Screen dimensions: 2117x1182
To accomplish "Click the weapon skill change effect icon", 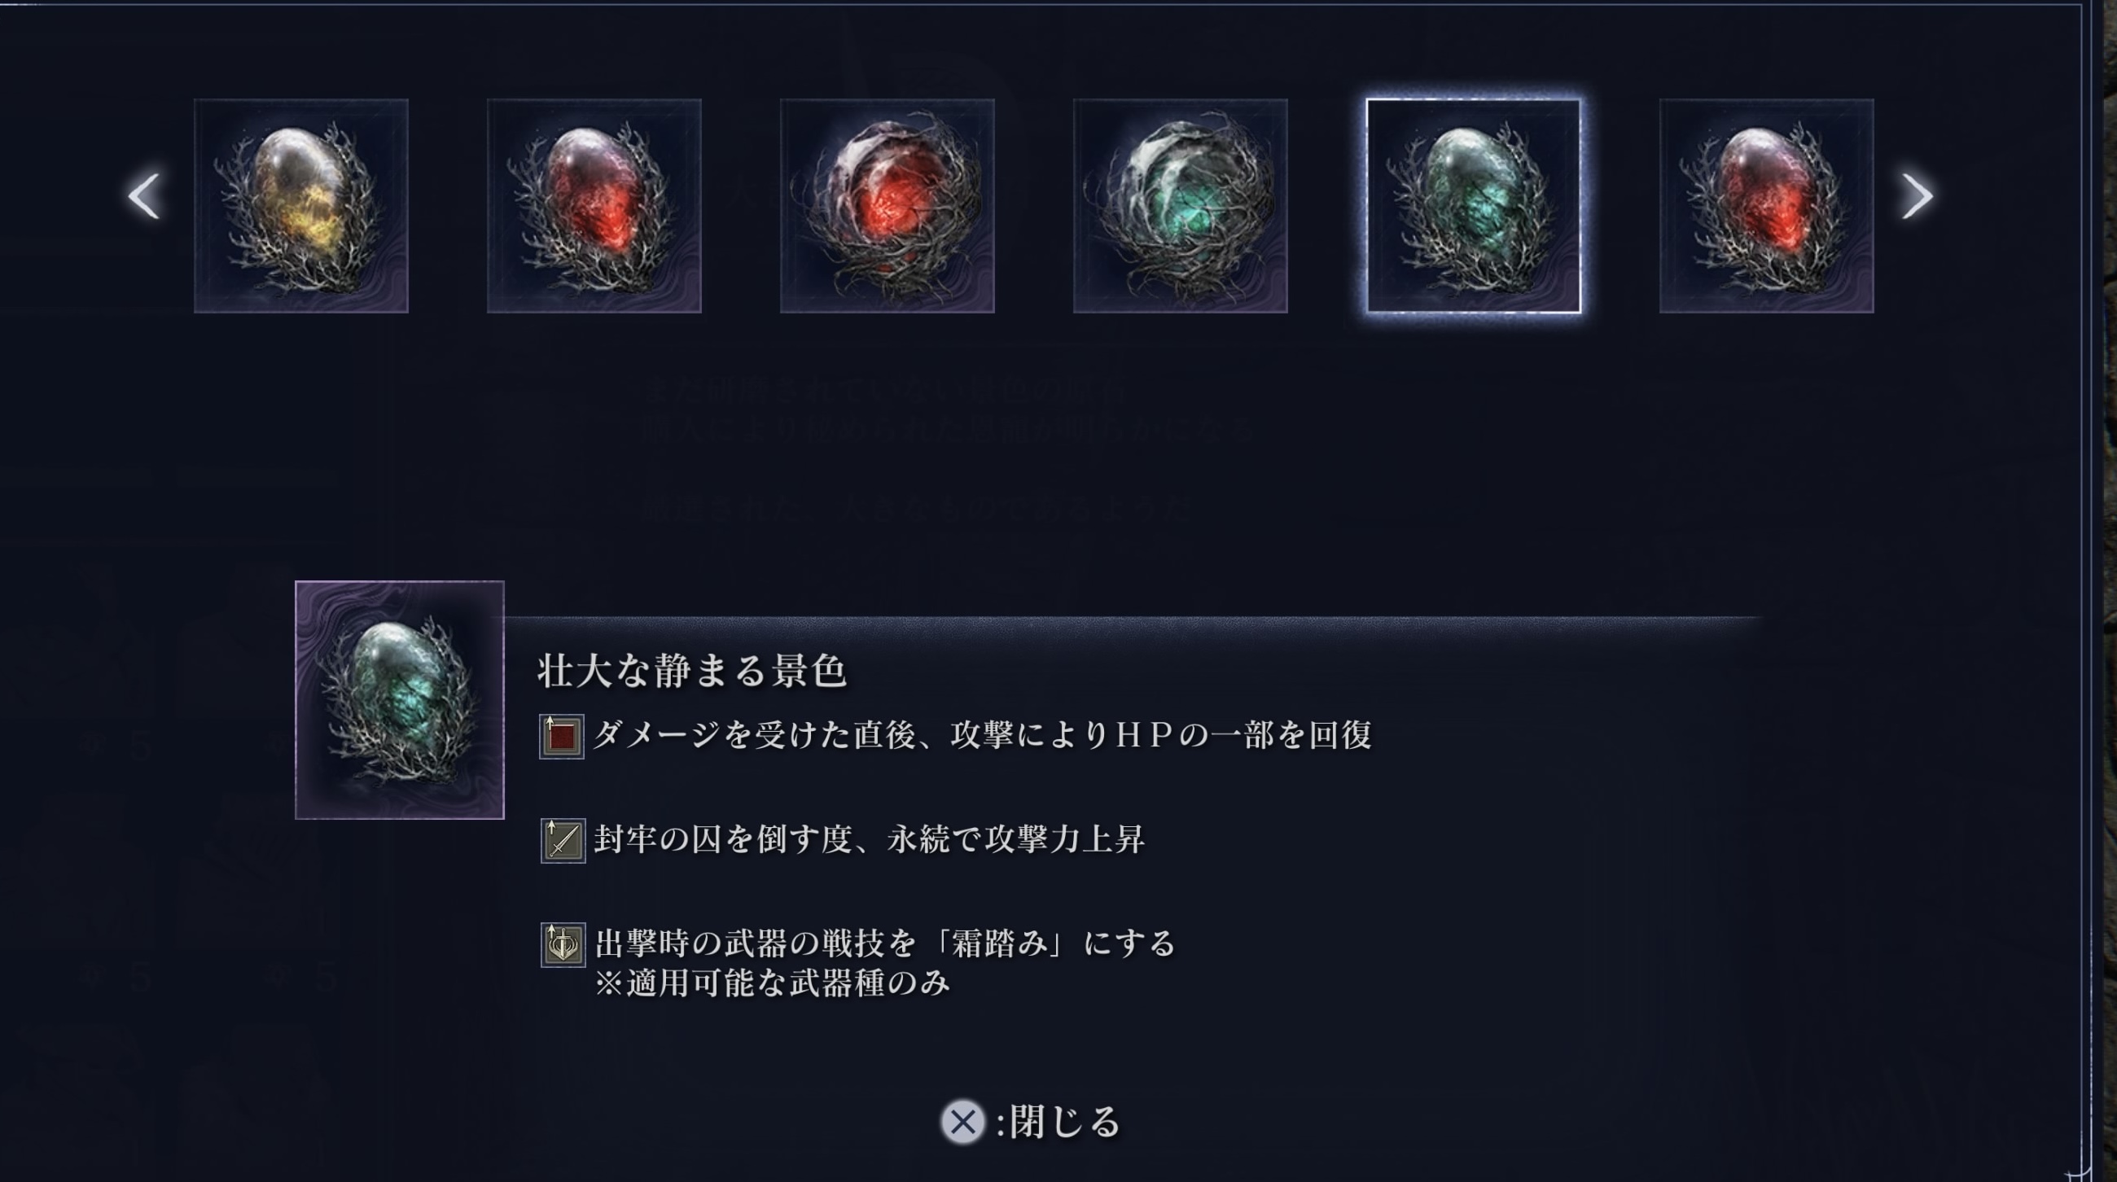I will coord(563,944).
